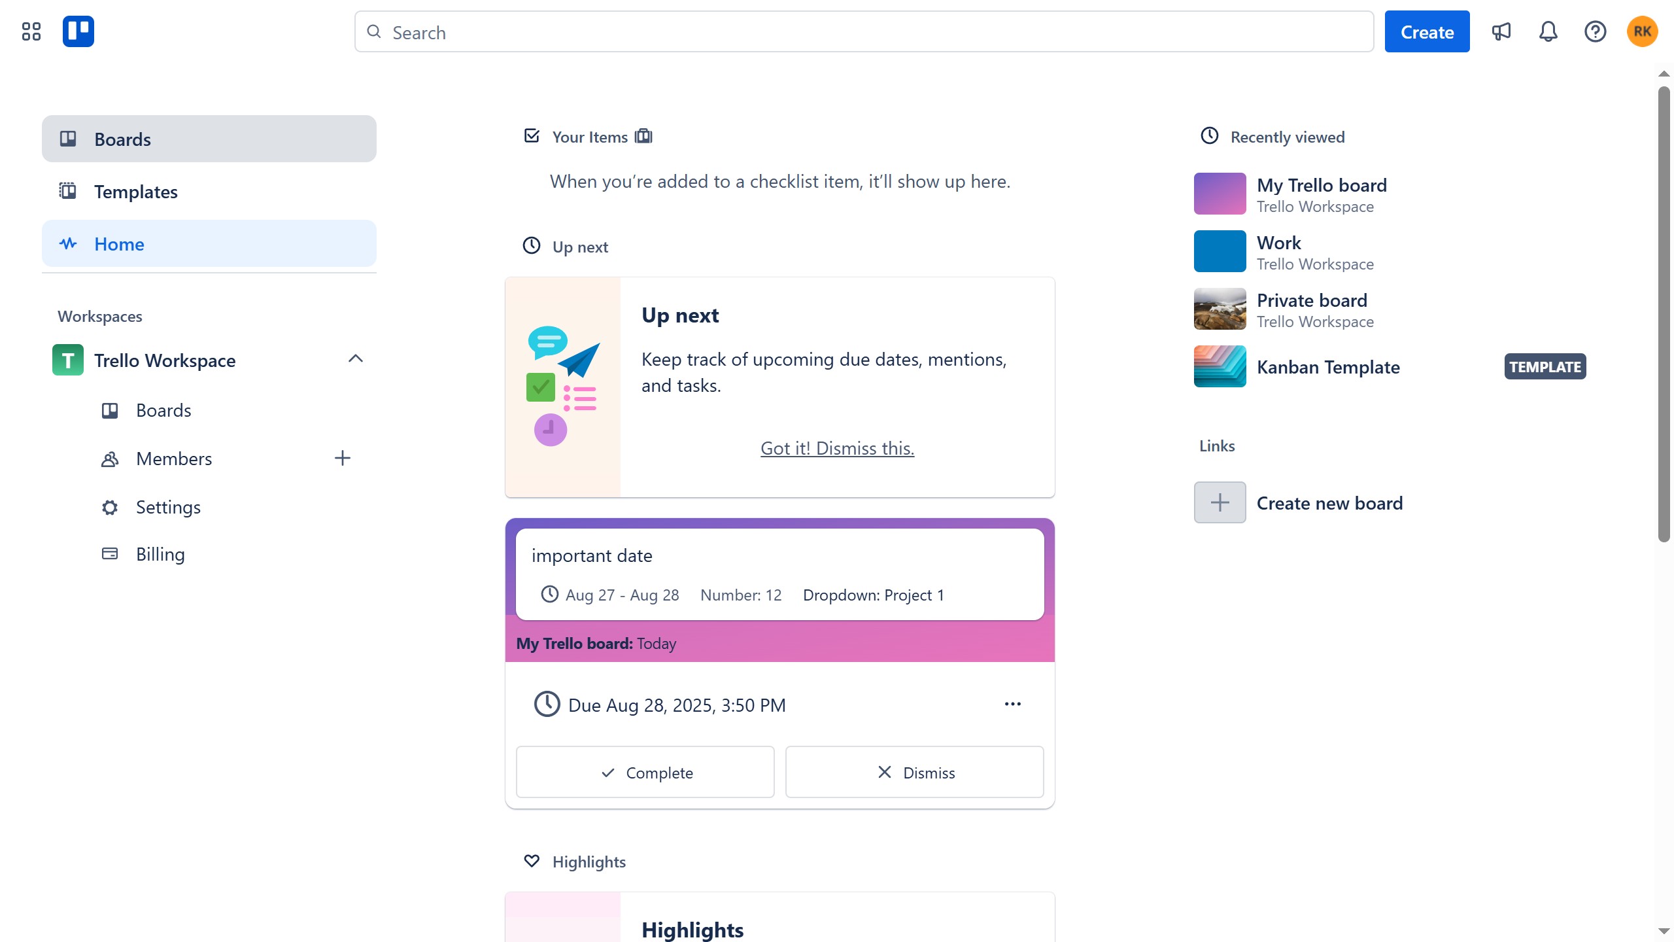Click Got it! Dismiss this link
The image size is (1674, 942).
click(837, 448)
